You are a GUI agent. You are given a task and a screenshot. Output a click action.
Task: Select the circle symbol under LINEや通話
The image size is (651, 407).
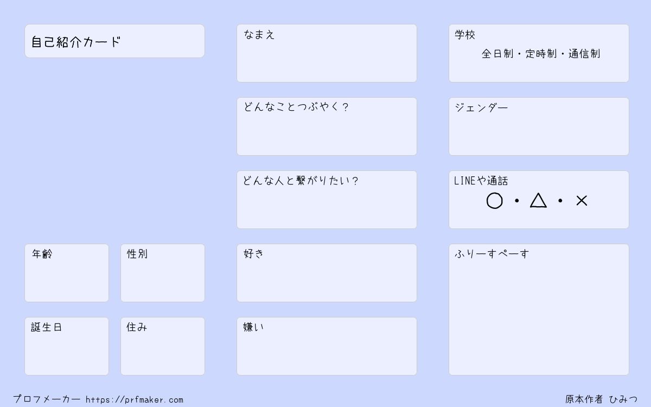point(494,201)
